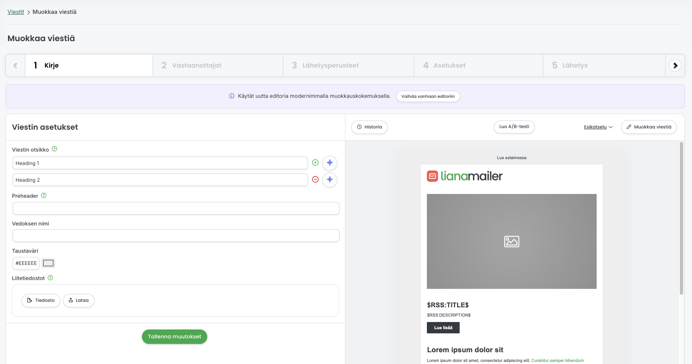The height and width of the screenshot is (364, 692).
Task: Click Curabitur semper bibendum link in preview
Action: pyautogui.click(x=557, y=361)
